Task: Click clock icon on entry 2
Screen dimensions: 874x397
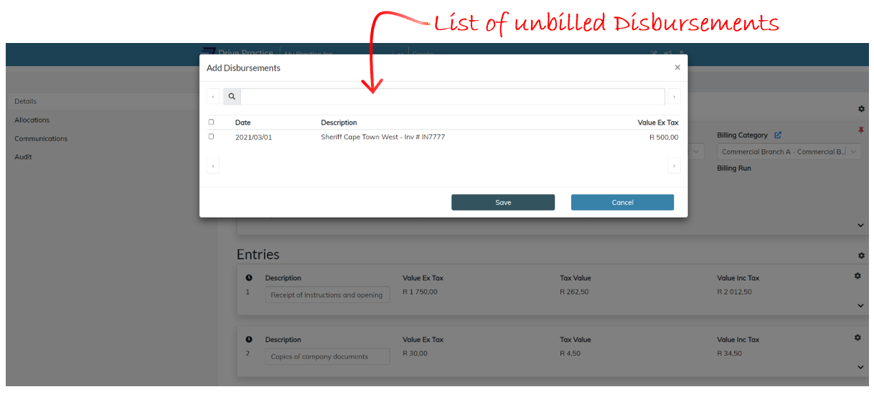Action: pyautogui.click(x=249, y=340)
